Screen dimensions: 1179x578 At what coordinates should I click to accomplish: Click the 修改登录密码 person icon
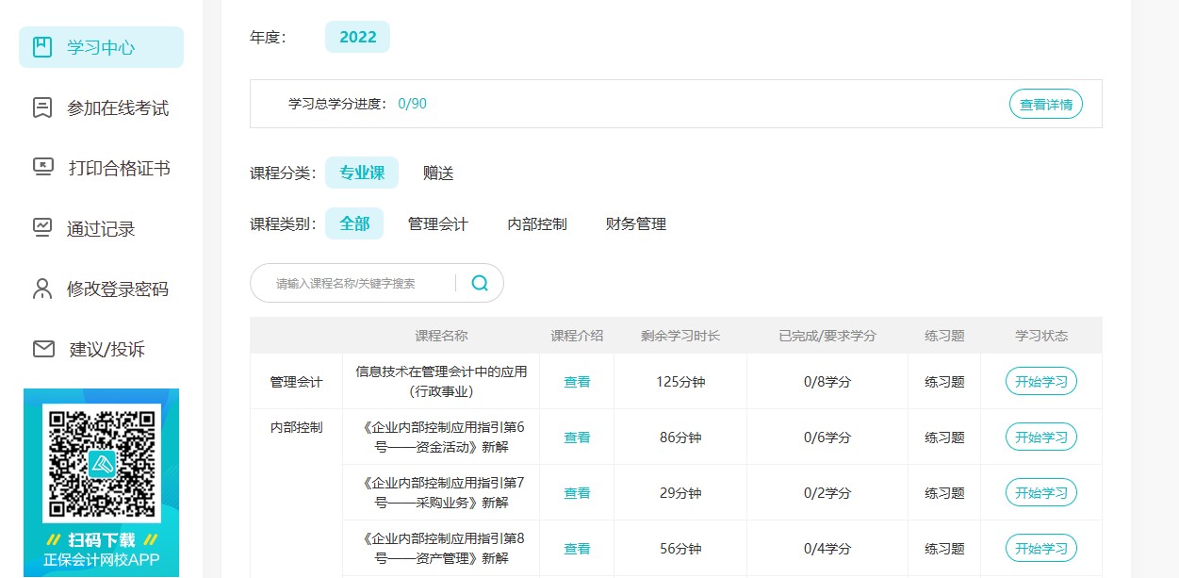[42, 289]
